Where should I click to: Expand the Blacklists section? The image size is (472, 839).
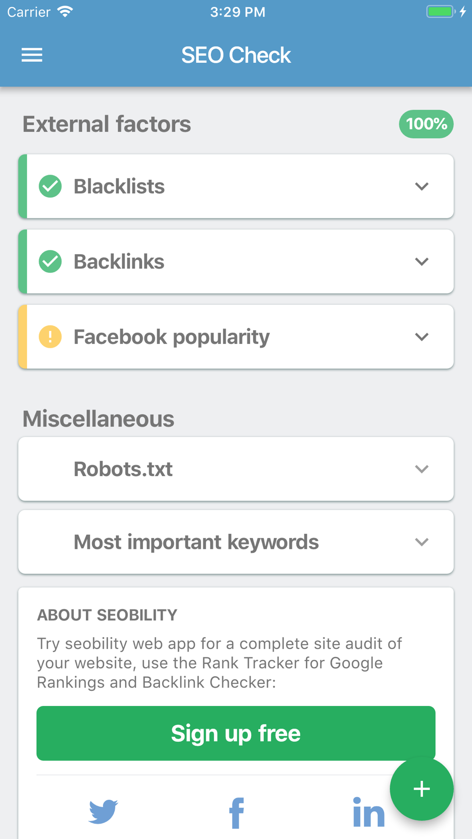tap(422, 186)
